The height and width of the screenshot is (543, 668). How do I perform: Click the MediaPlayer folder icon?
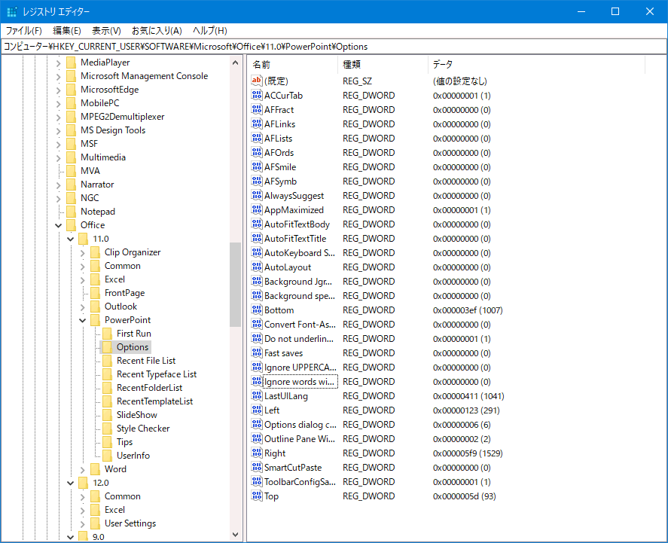[x=71, y=63]
